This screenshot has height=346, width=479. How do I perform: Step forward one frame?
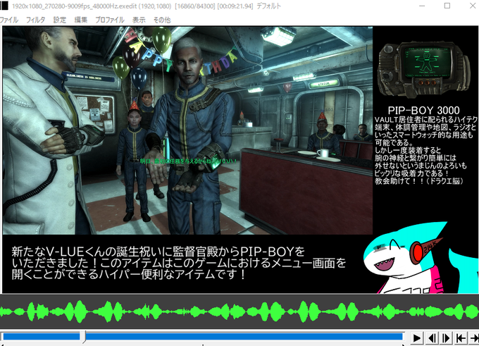(447, 338)
